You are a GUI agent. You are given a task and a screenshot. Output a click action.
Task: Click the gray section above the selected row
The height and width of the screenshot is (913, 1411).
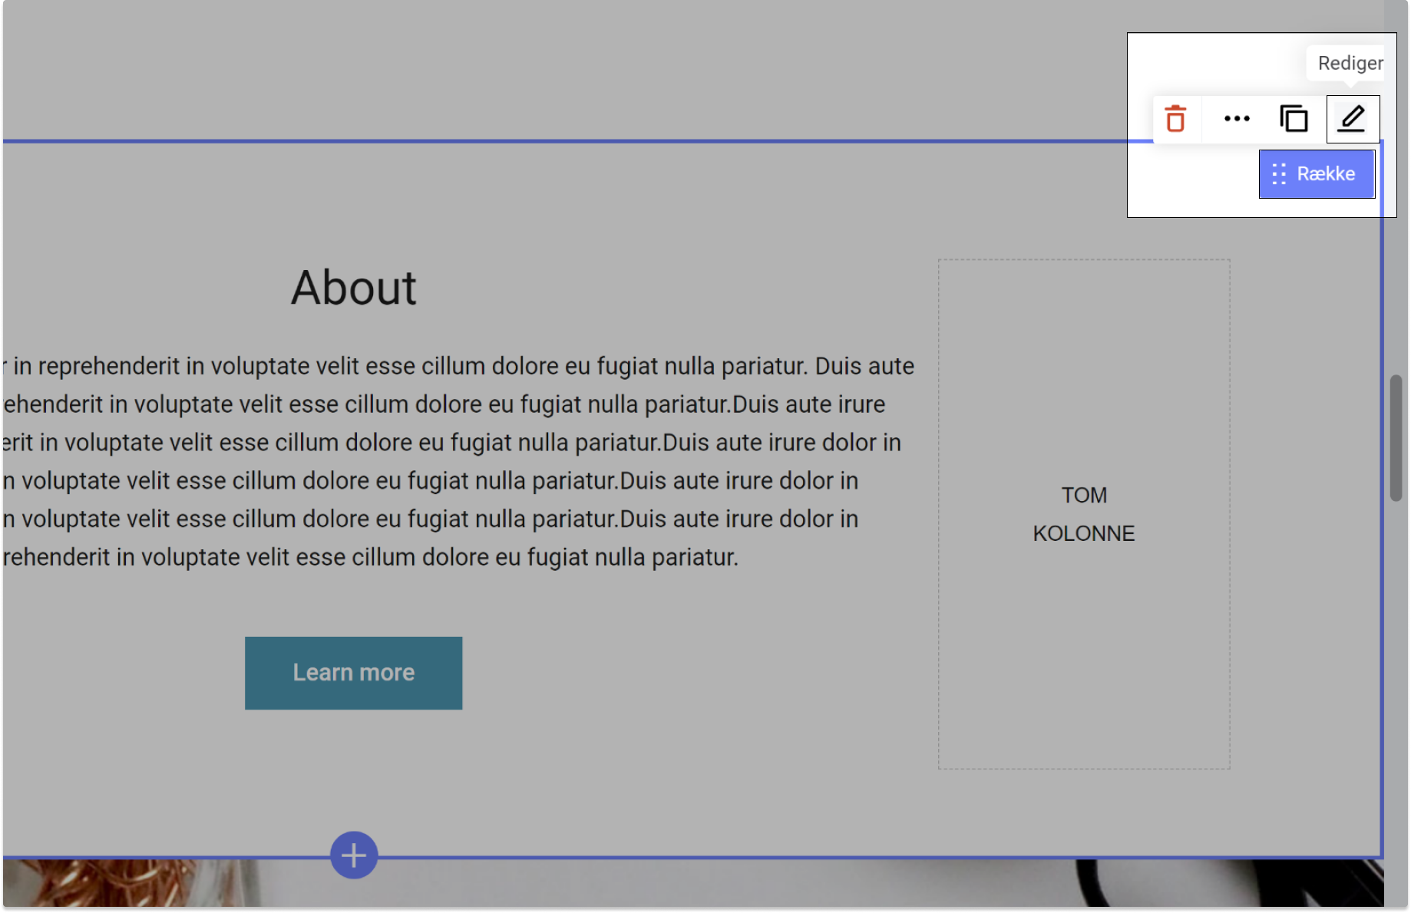[x=537, y=69]
